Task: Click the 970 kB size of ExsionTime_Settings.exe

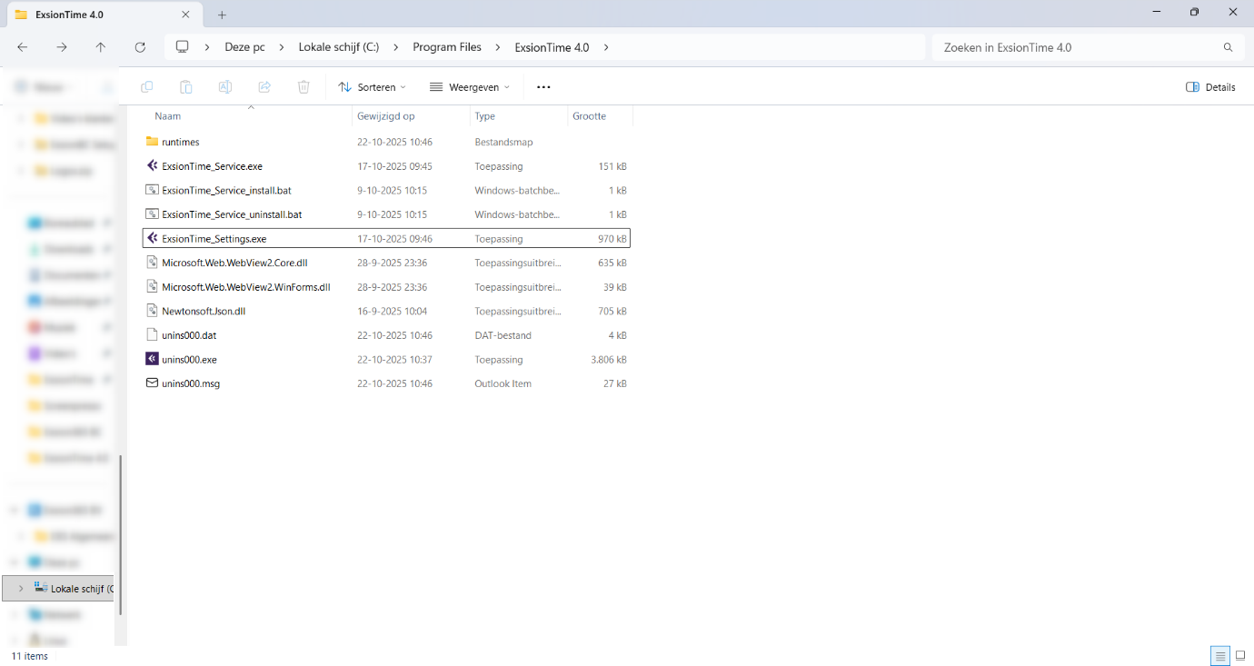Action: [x=612, y=239]
